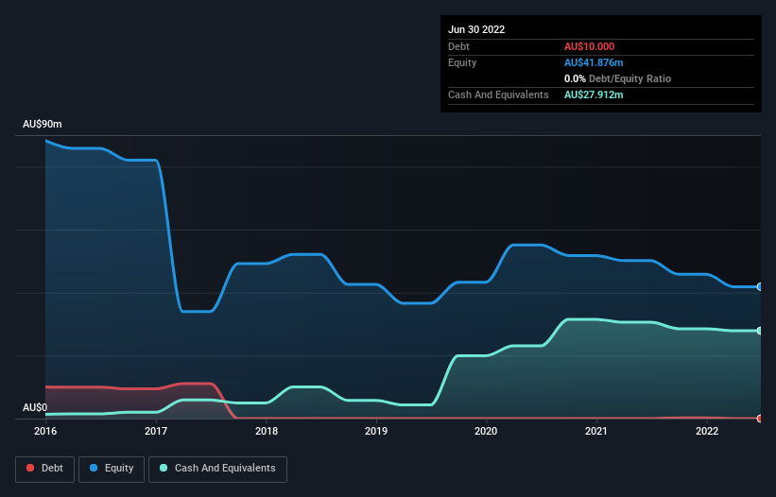This screenshot has width=776, height=497.
Task: Click the 2017 x-axis label
Action: (x=156, y=431)
